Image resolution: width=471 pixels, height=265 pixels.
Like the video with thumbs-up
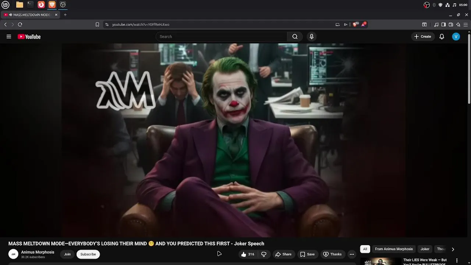click(248, 254)
